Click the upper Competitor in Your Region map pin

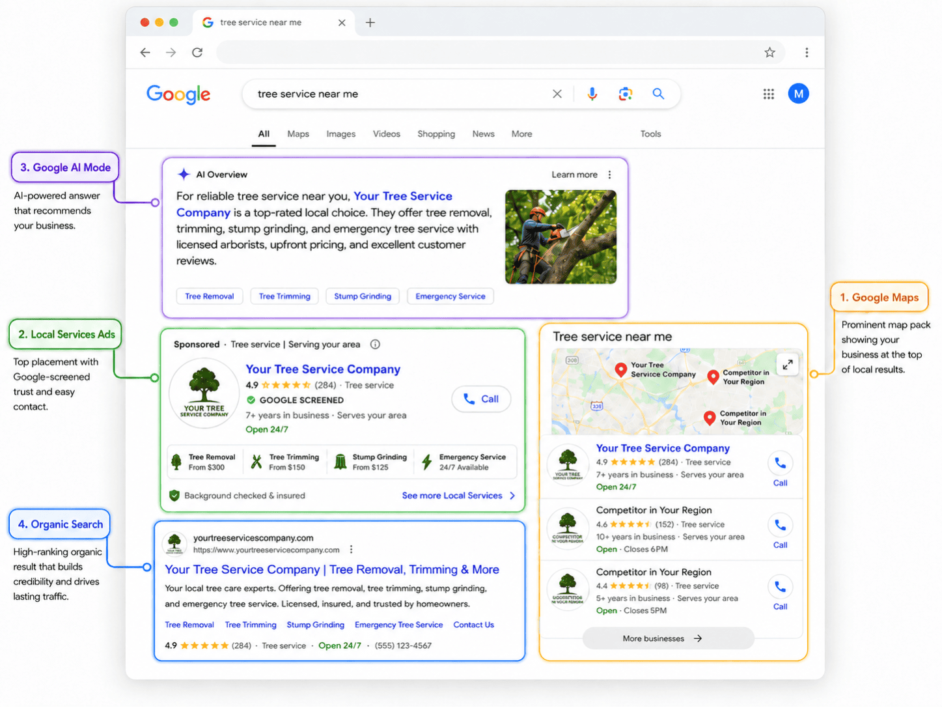click(713, 377)
